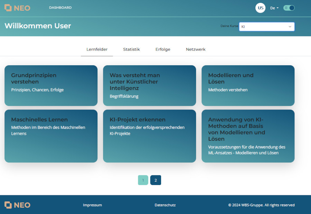Click the NEO logo in the header

17,8
